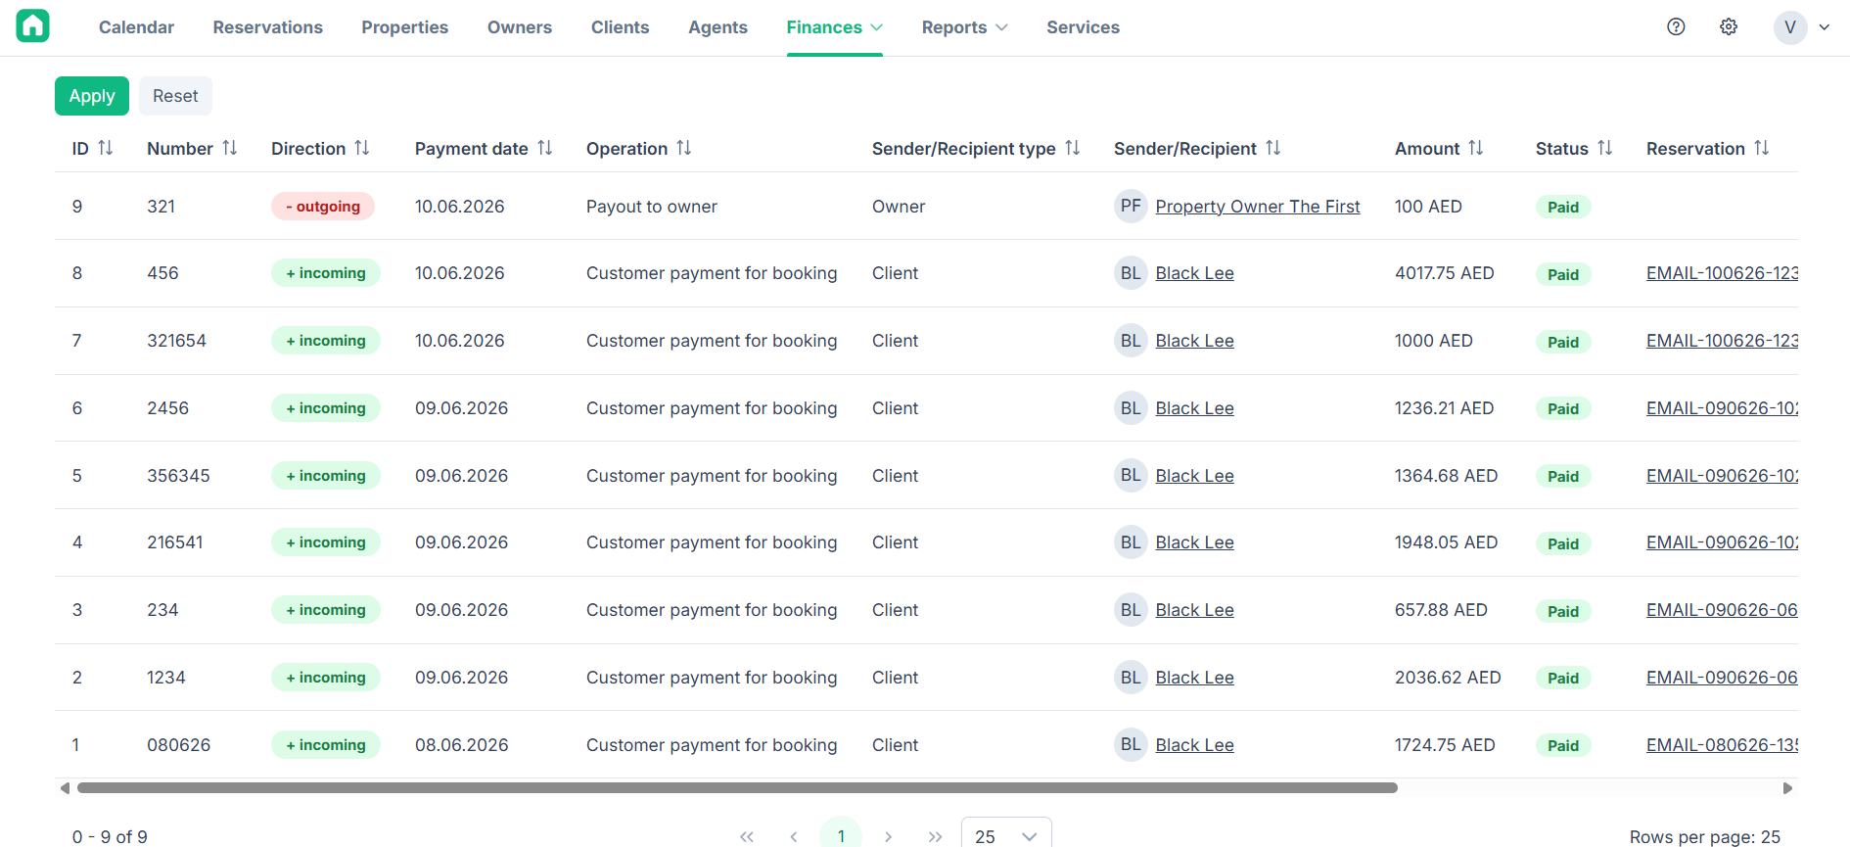Go to previous page chevron

coord(794,836)
